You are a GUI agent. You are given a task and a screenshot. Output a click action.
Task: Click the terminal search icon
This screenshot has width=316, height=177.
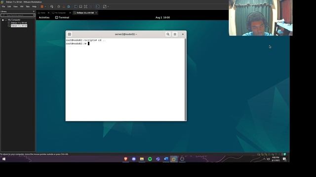click(168, 34)
